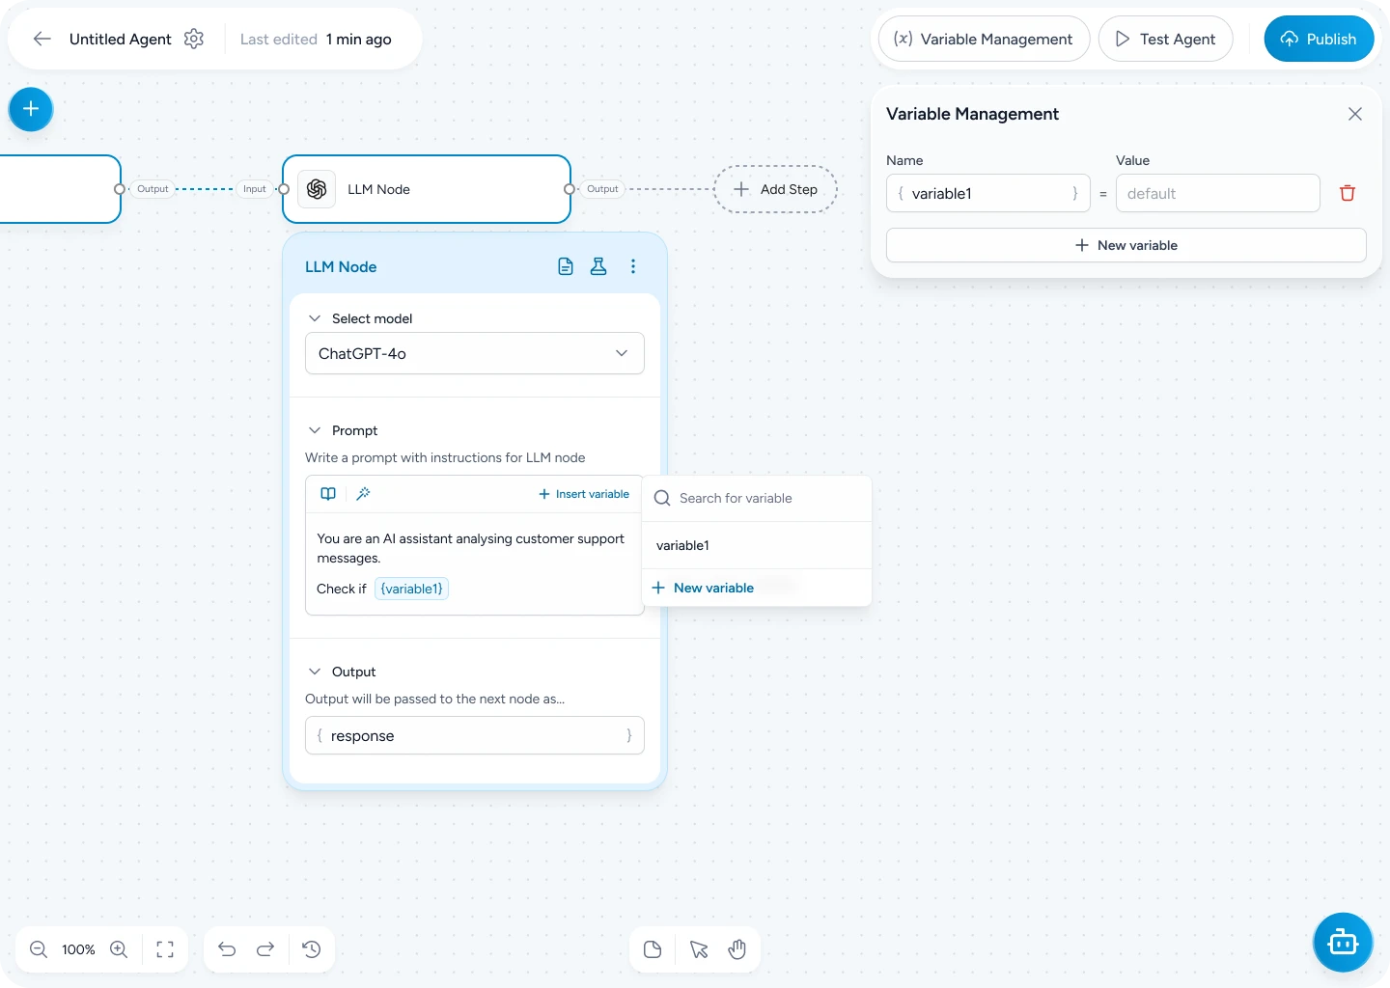Select variable1 from the variable list

click(x=757, y=545)
